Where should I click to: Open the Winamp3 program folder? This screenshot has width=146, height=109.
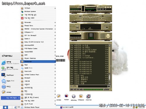(x=38, y=78)
